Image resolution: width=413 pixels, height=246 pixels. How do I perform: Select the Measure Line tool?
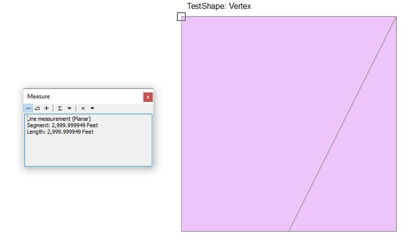[x=29, y=108]
